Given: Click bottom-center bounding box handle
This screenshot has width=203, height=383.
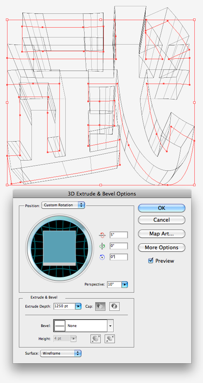Looking at the screenshot, I should [100, 185].
